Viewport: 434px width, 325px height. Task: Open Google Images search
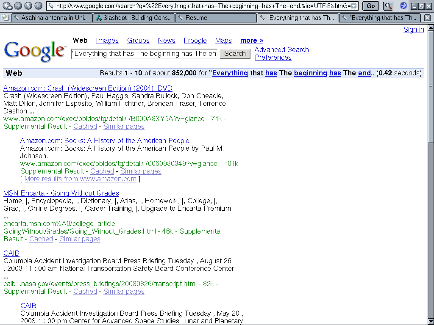click(x=107, y=41)
